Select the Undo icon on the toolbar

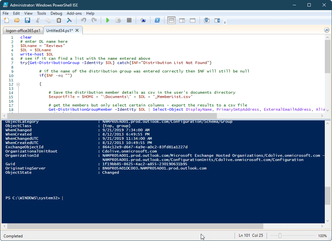point(83,20)
